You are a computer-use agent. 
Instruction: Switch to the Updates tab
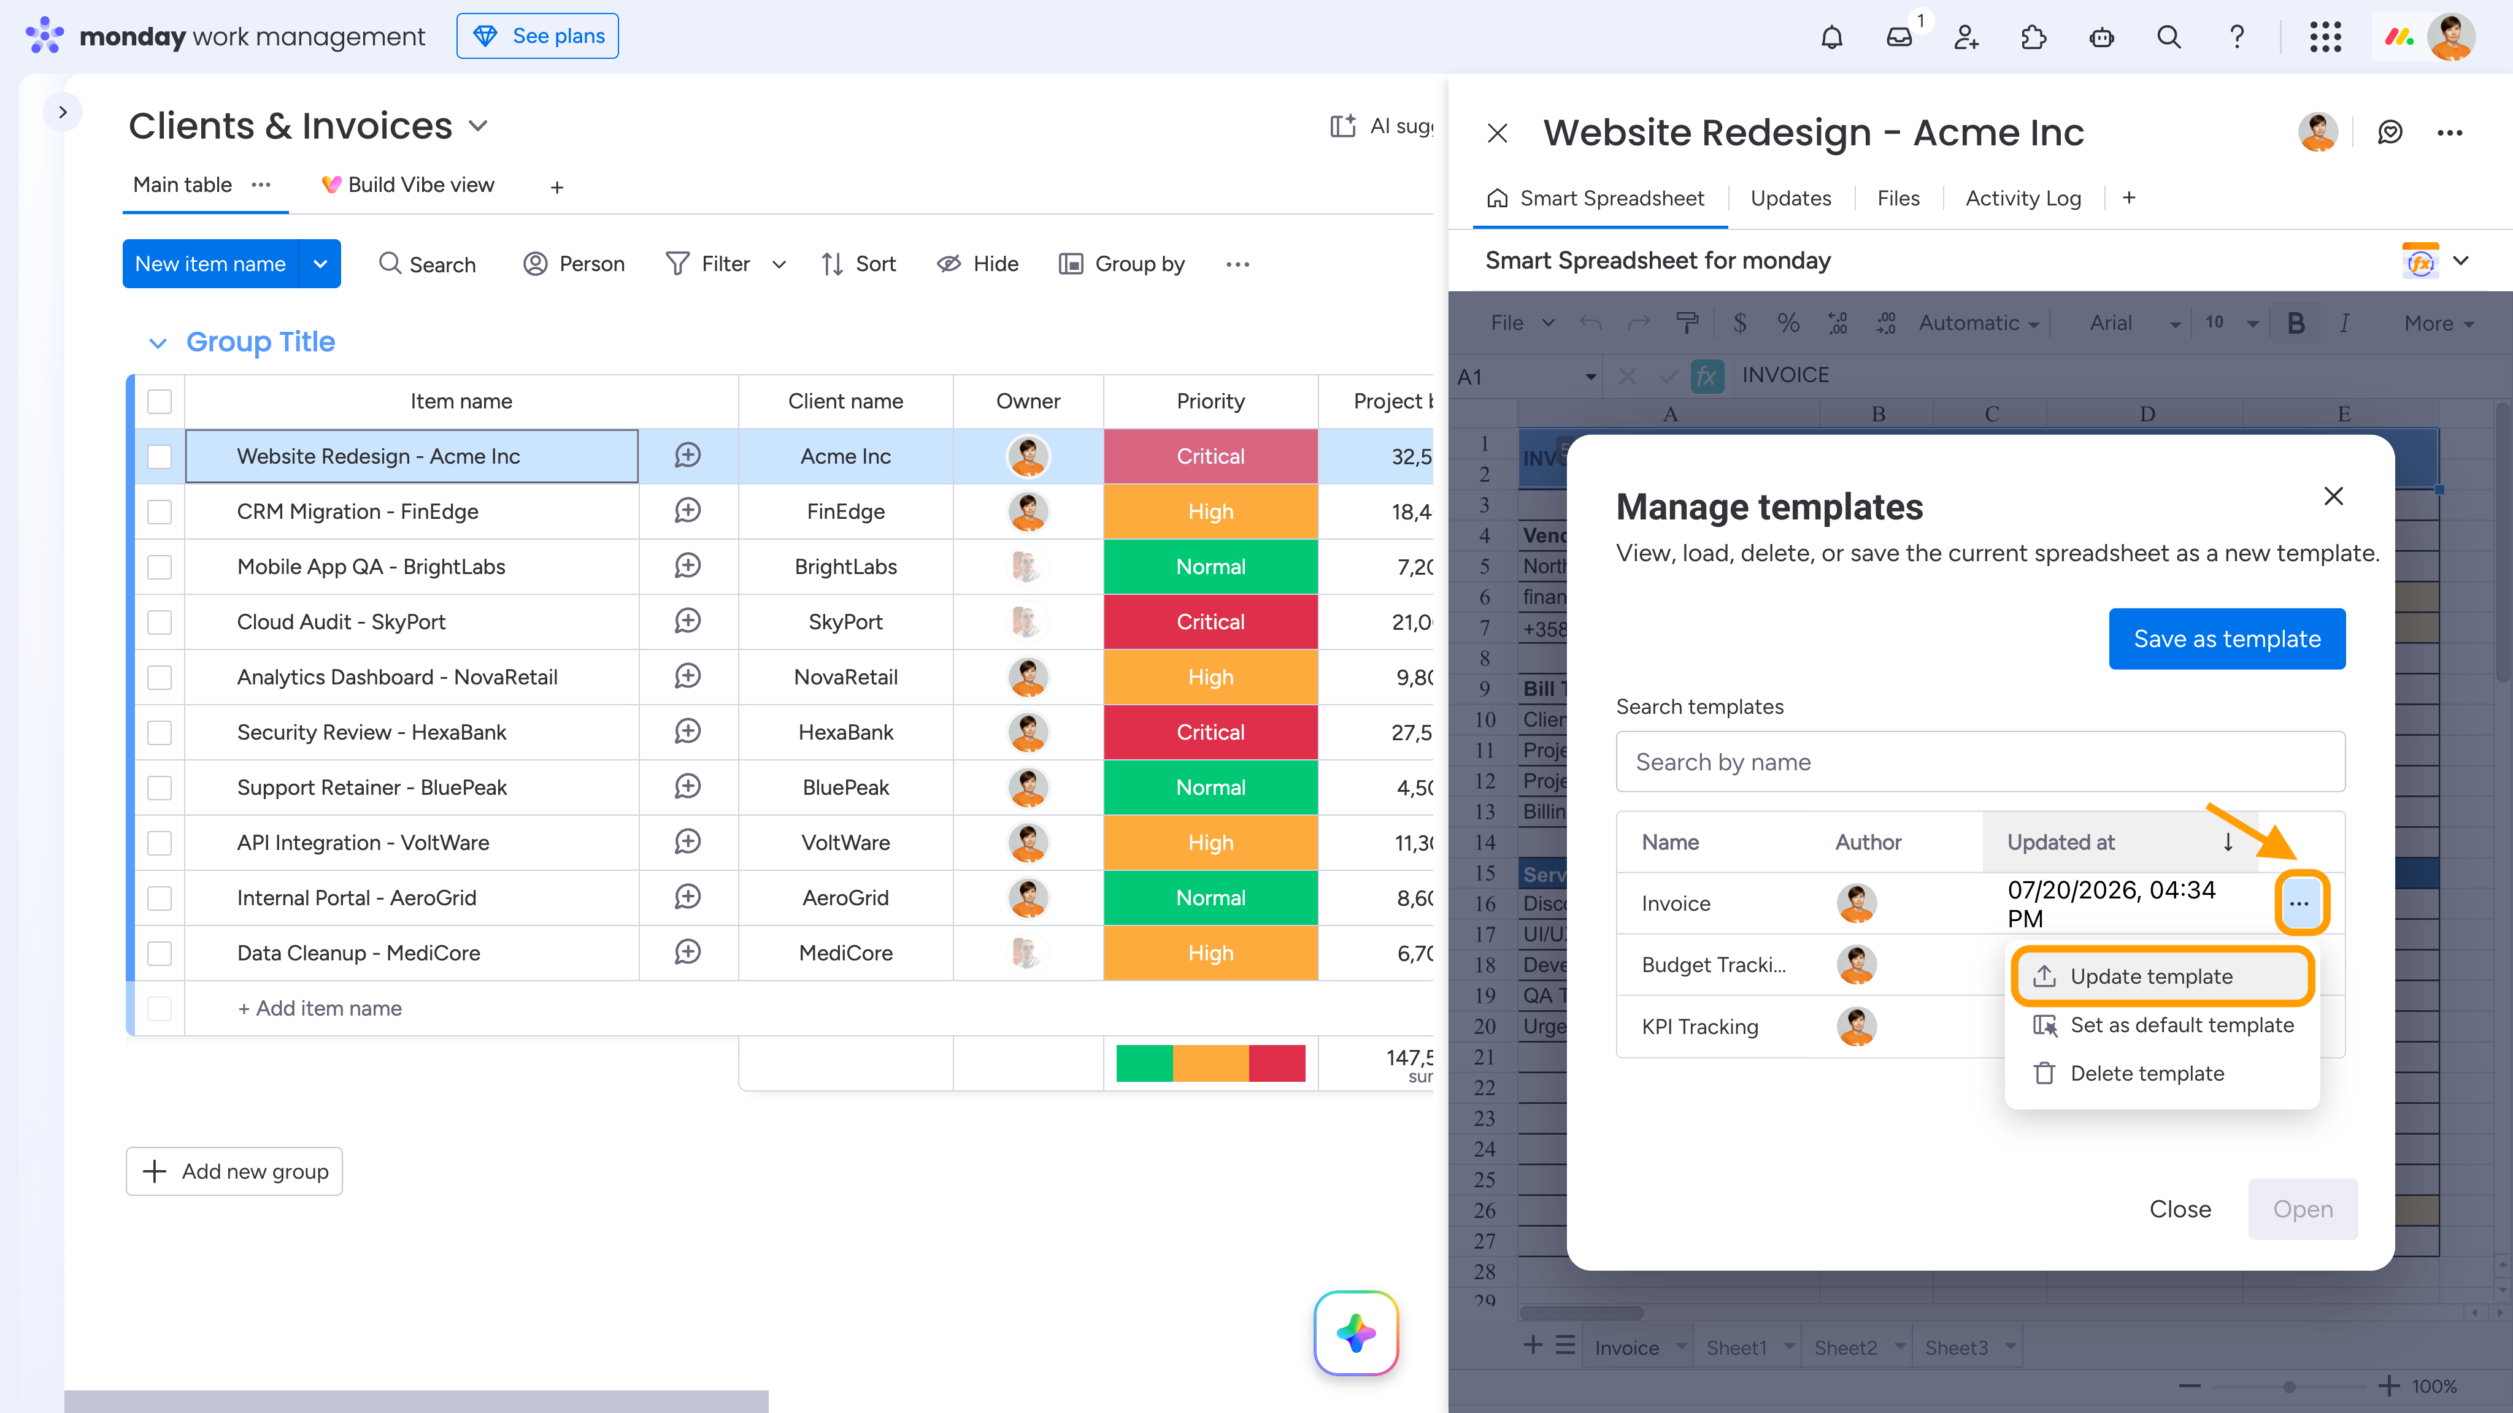click(x=1790, y=199)
